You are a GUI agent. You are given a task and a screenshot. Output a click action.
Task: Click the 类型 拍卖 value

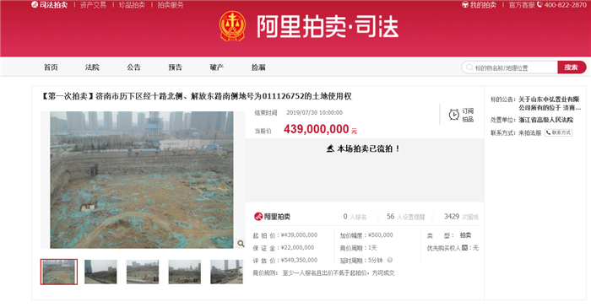pos(465,235)
